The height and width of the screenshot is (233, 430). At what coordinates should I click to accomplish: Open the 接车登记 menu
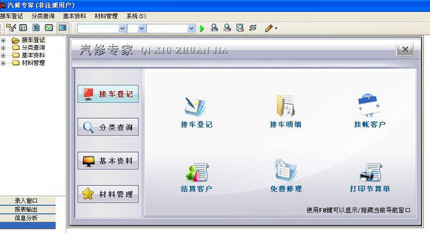point(11,16)
